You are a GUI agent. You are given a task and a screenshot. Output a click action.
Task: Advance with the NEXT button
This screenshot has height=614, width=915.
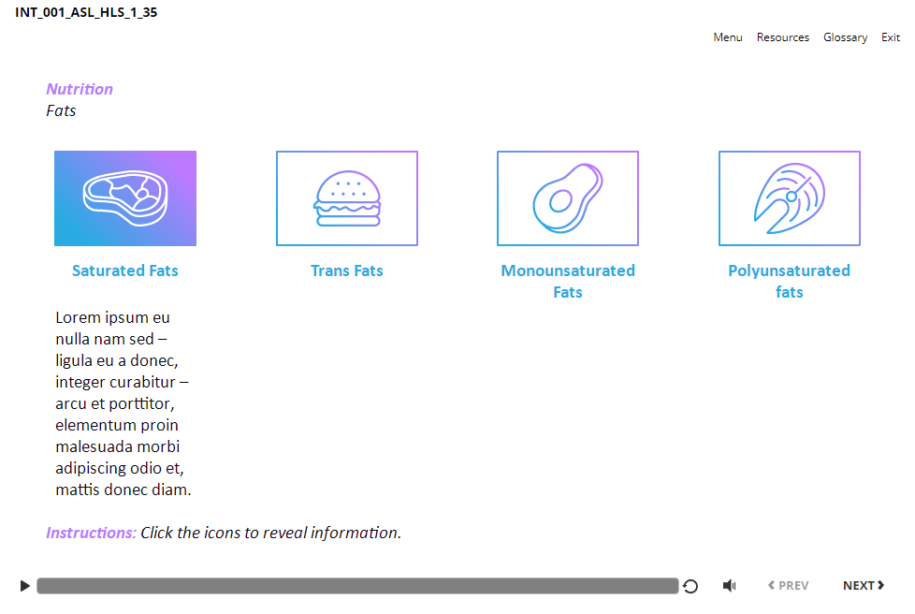[x=863, y=586]
